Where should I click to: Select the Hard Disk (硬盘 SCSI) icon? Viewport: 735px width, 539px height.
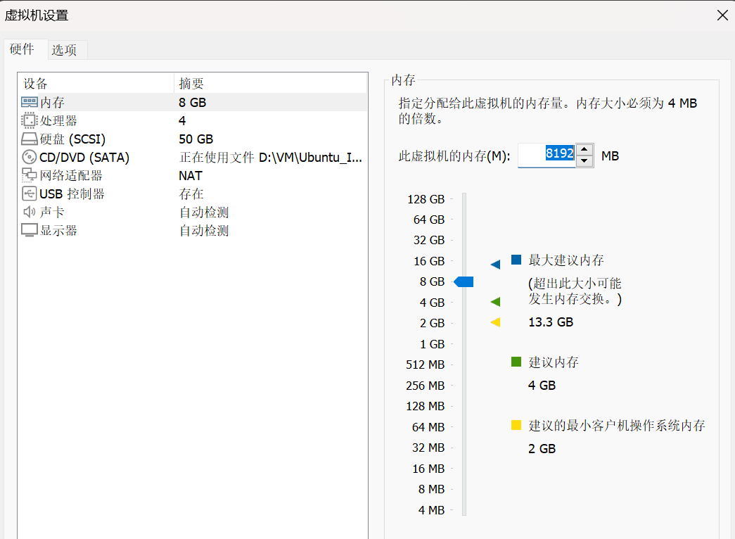[x=30, y=139]
